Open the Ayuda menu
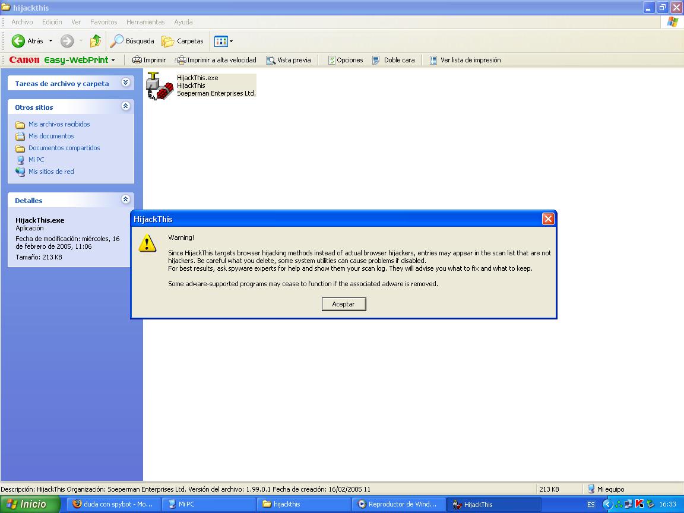This screenshot has height=513, width=684. (x=183, y=22)
